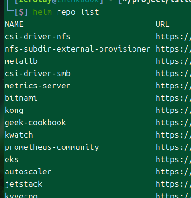Click the kong repo name
This screenshot has width=191, height=198.
14,111
